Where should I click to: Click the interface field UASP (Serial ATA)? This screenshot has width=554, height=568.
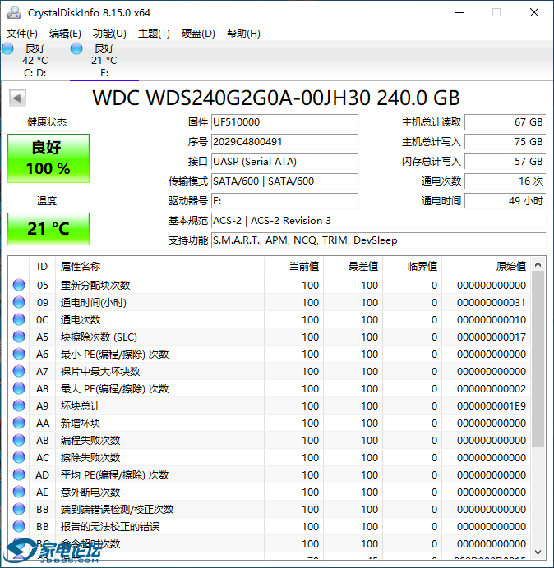285,162
